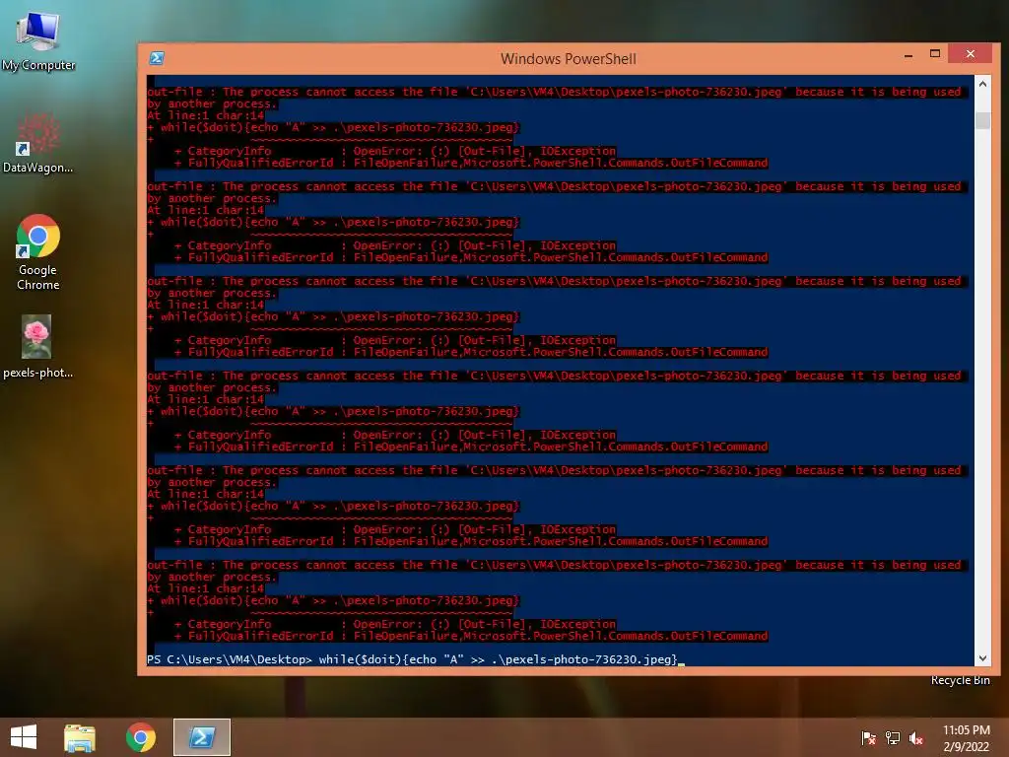Click the PowerShell scrollbar thumb

click(x=982, y=120)
